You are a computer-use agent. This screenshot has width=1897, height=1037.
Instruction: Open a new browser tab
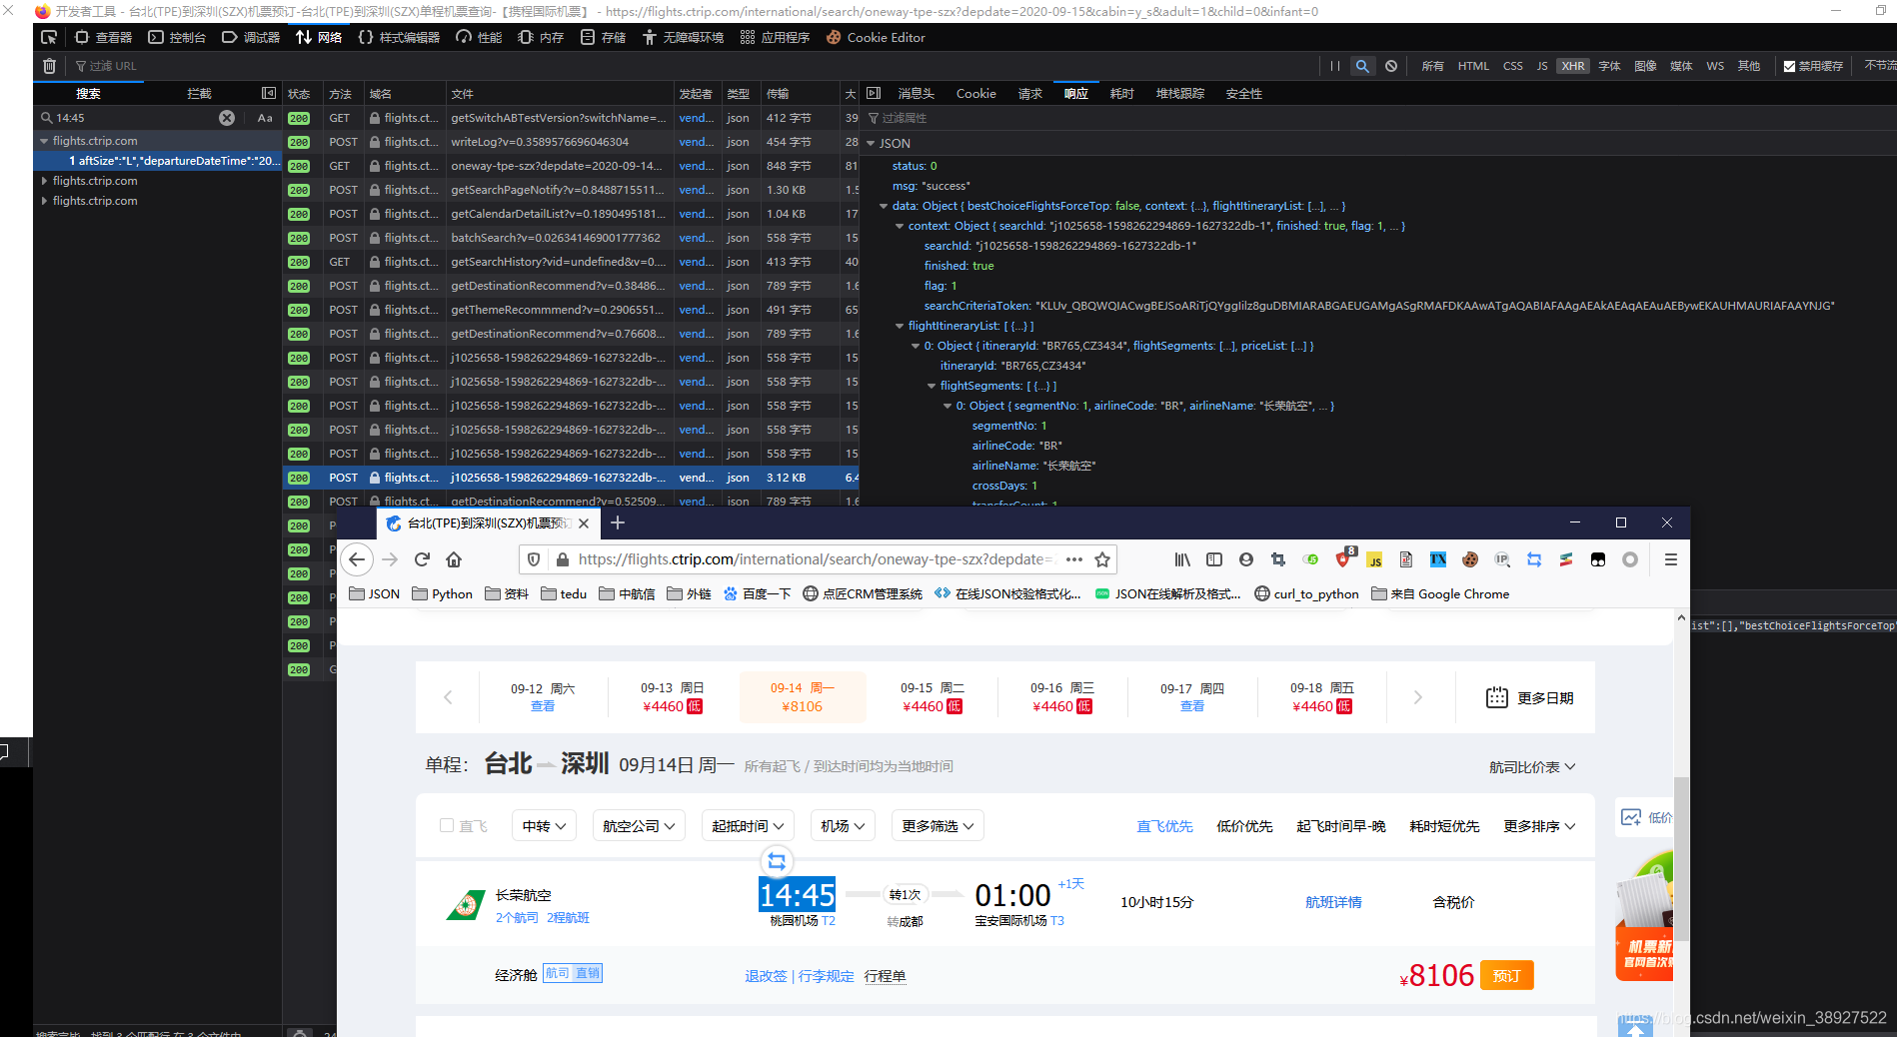point(618,522)
